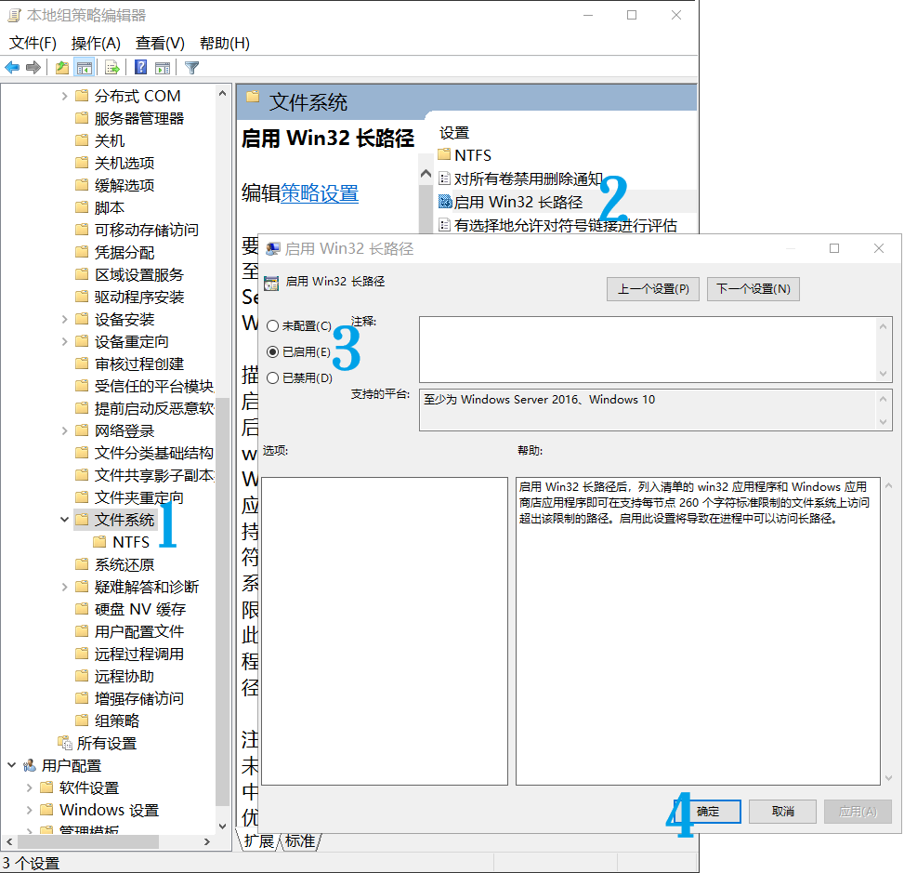Open the 文件(F) menu

pos(33,44)
